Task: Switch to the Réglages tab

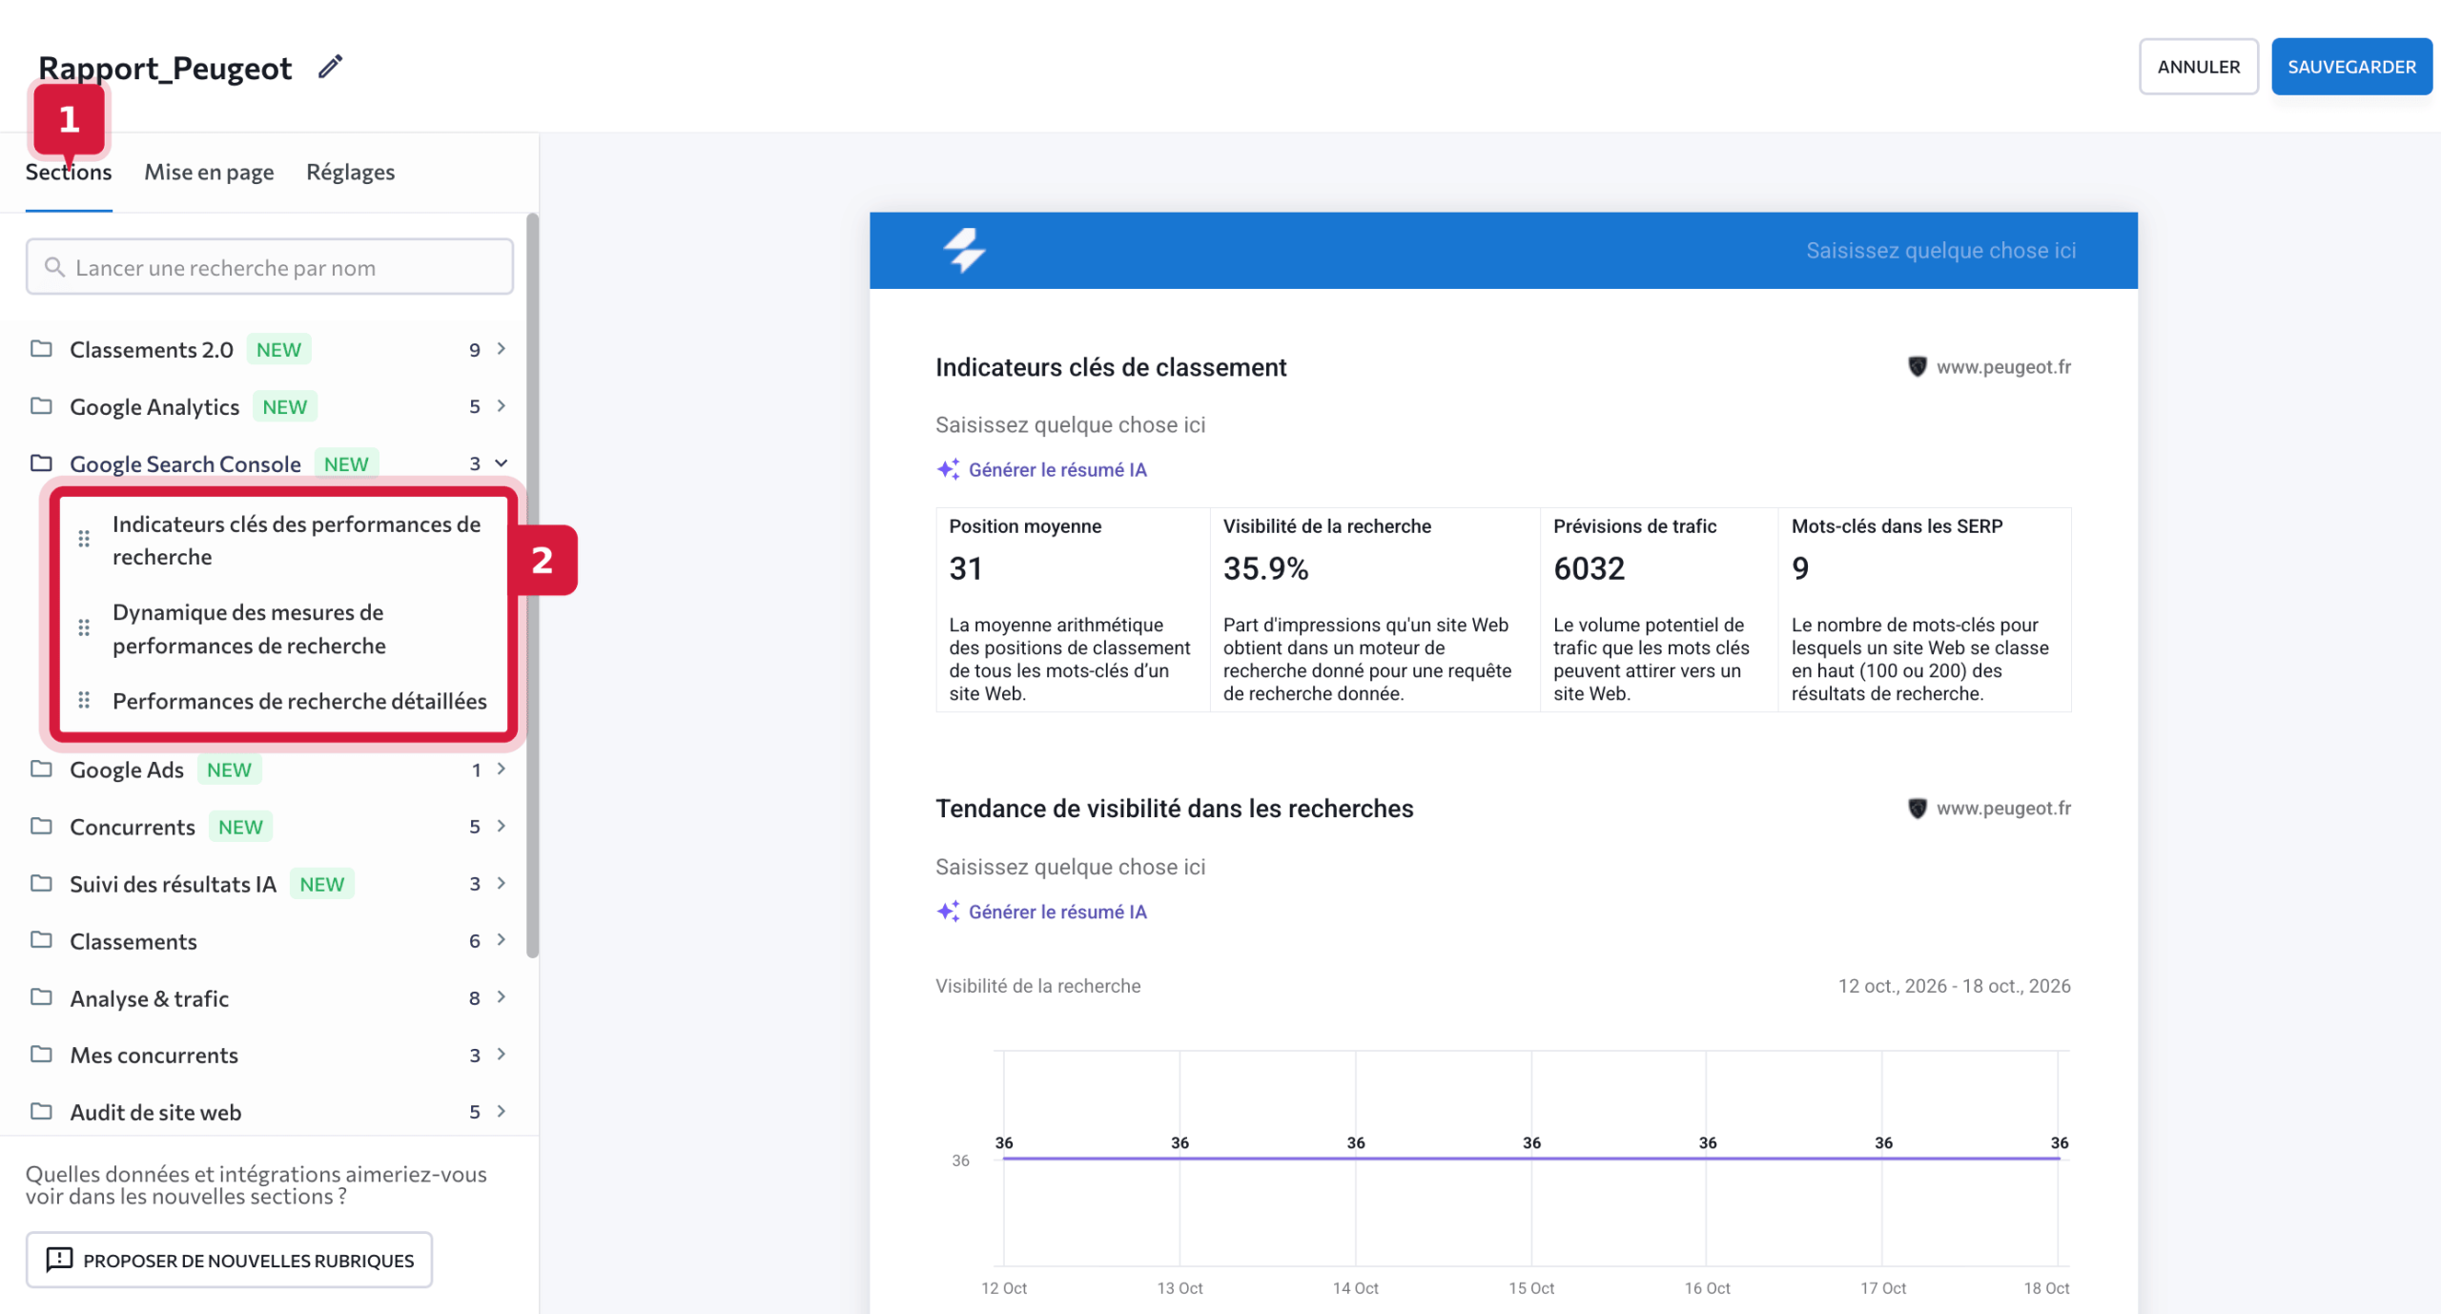Action: [x=350, y=173]
